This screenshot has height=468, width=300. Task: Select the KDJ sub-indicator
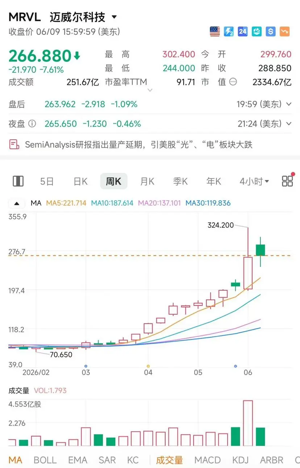241,460
